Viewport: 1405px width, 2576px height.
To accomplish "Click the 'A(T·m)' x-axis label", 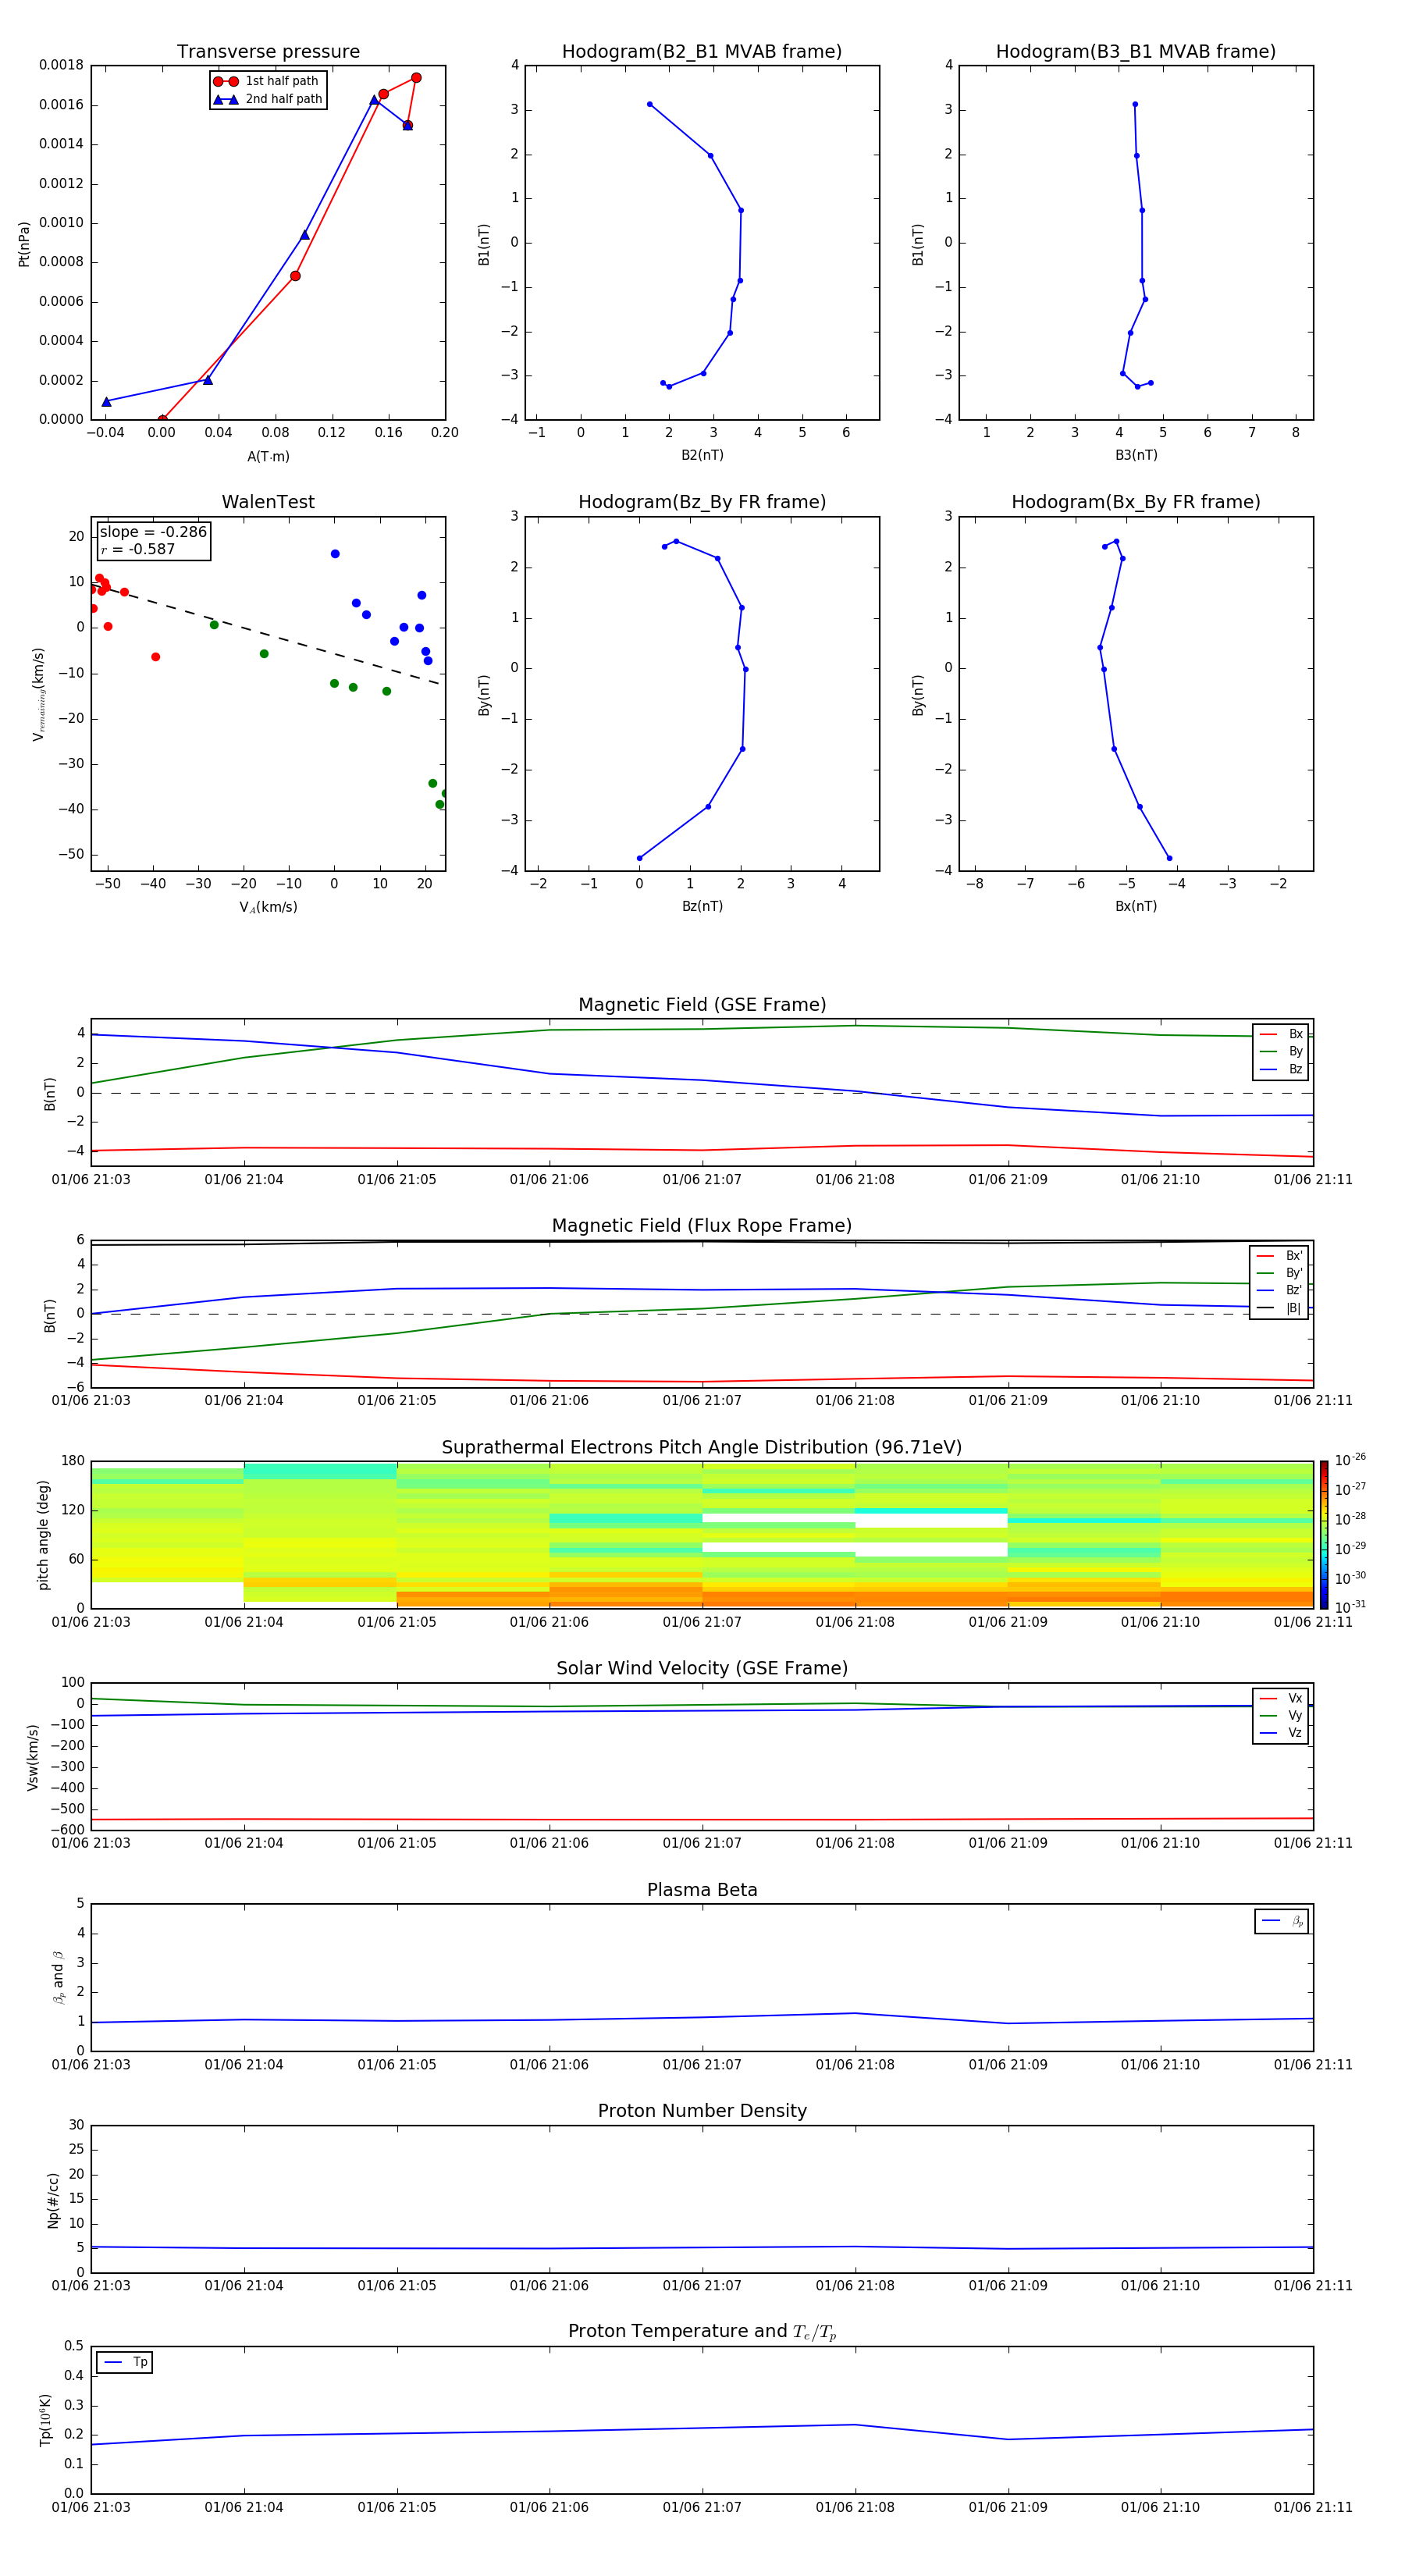I will coord(268,457).
